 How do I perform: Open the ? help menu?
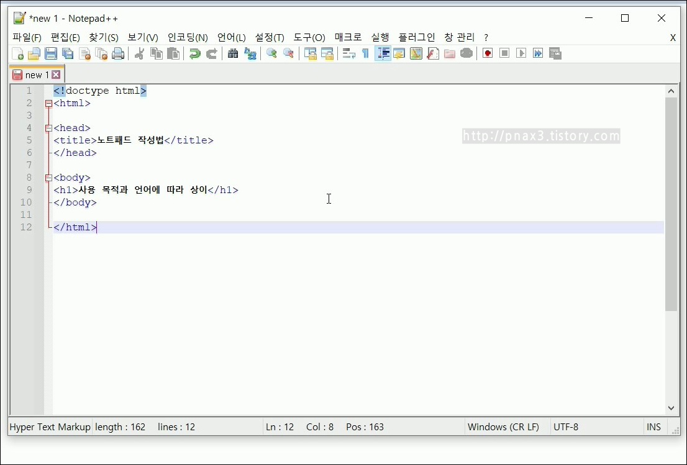tap(486, 38)
